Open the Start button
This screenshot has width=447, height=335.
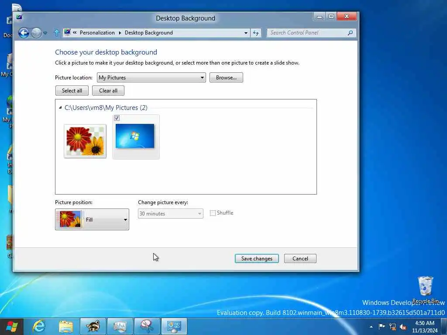click(12, 326)
